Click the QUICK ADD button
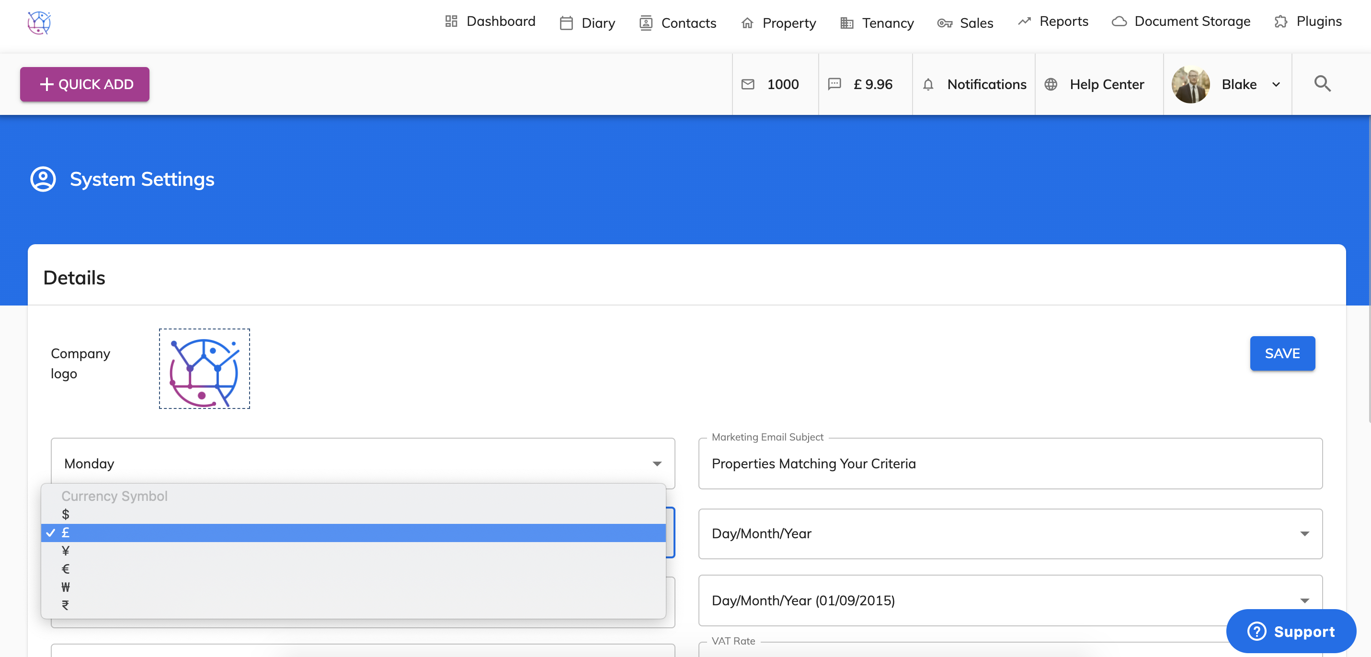The height and width of the screenshot is (657, 1371). coord(85,84)
